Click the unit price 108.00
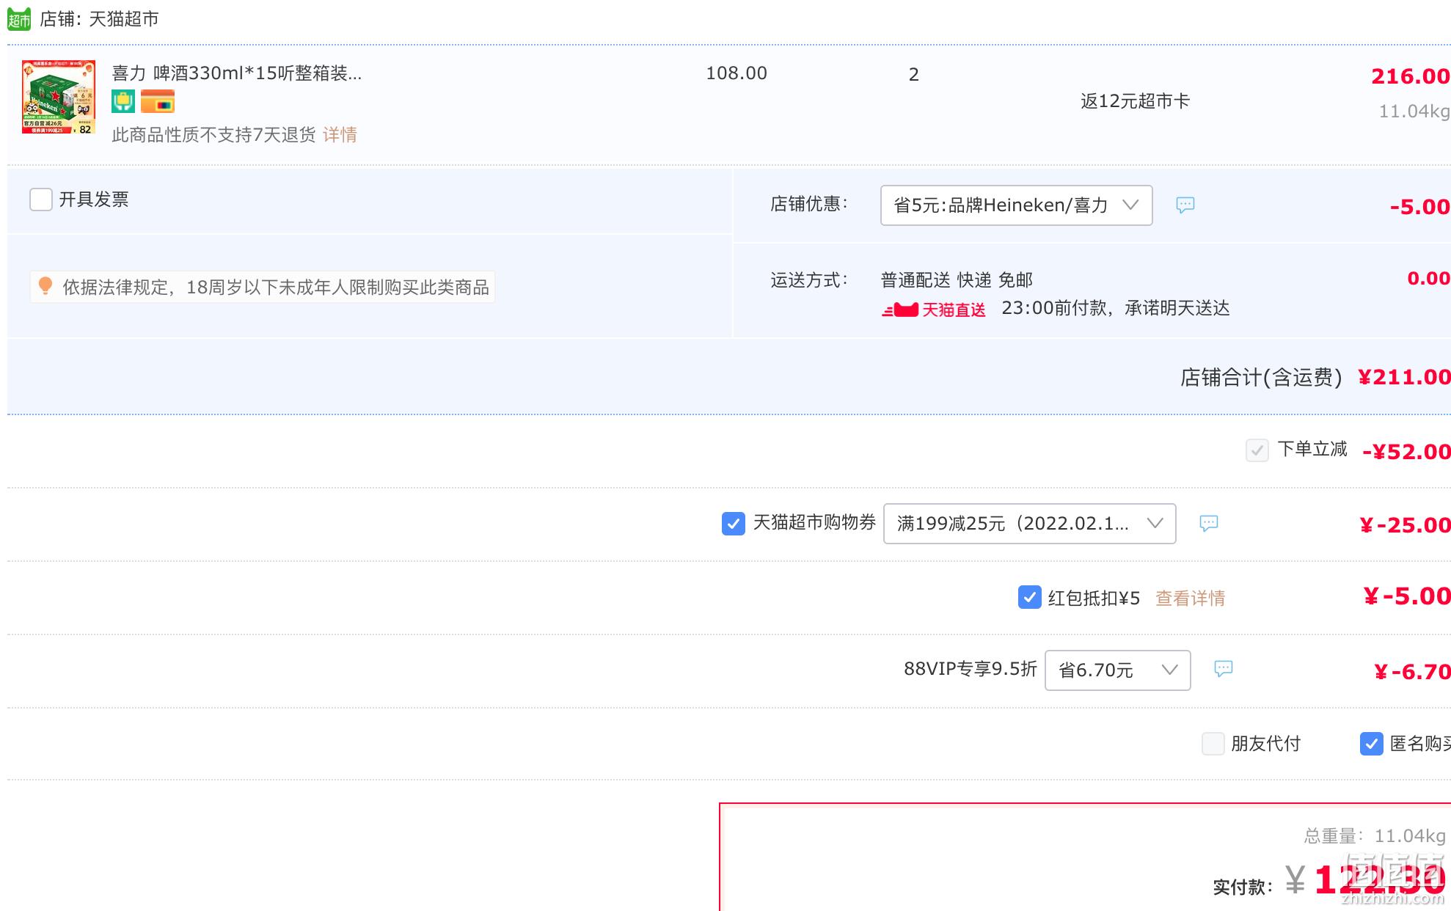The width and height of the screenshot is (1451, 911). [x=737, y=73]
